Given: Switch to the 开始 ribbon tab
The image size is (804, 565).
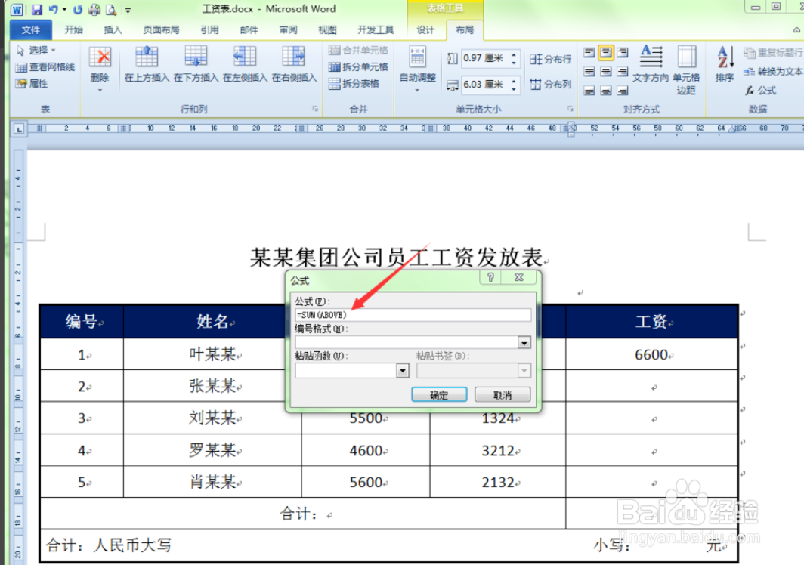Looking at the screenshot, I should 74,29.
